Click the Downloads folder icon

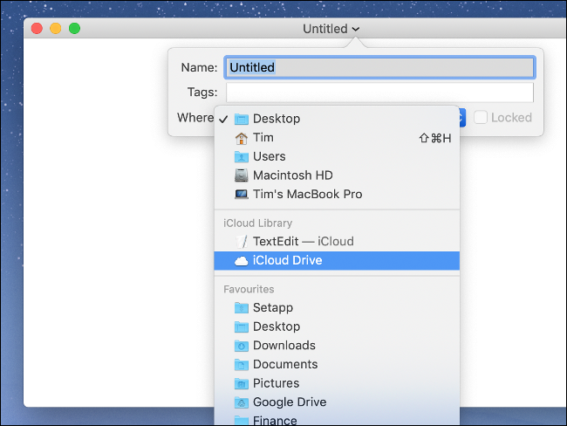[241, 346]
